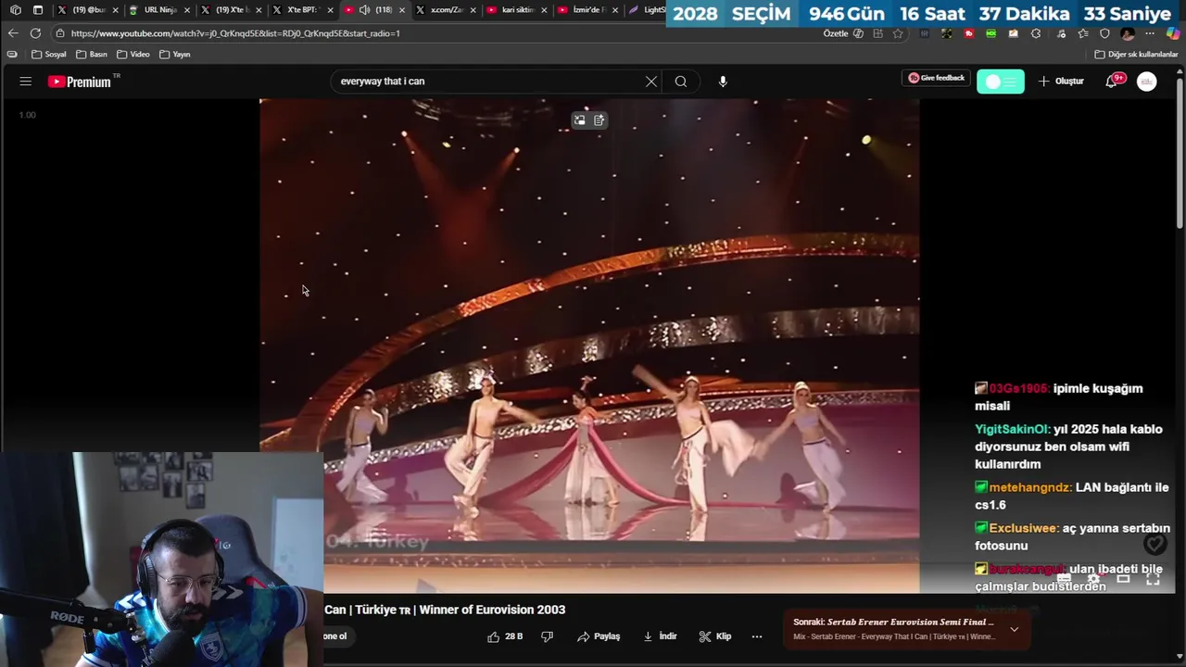The height and width of the screenshot is (667, 1186).
Task: Add page to favorites with the star
Action: (898, 33)
